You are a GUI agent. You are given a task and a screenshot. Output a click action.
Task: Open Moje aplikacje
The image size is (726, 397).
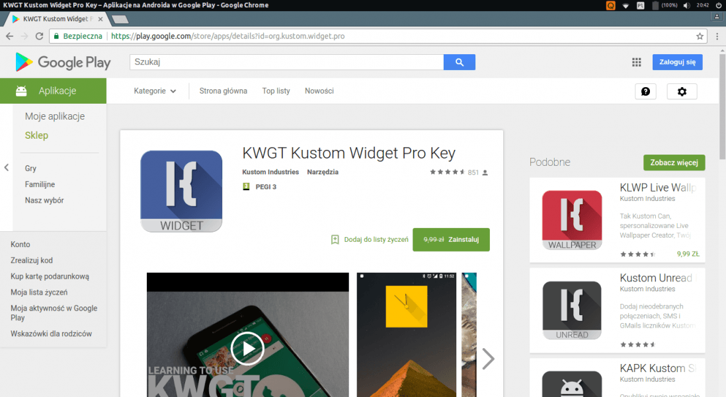coord(55,116)
